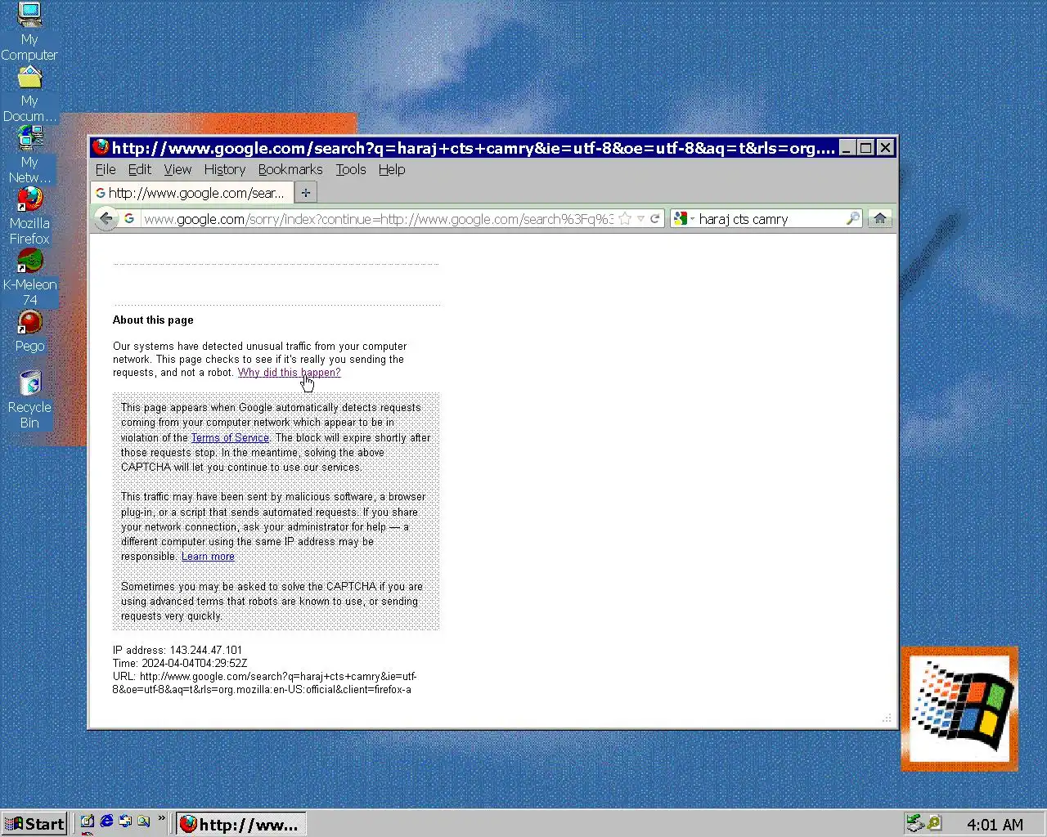
Task: Click the Firefox back arrow button
Action: 106,218
